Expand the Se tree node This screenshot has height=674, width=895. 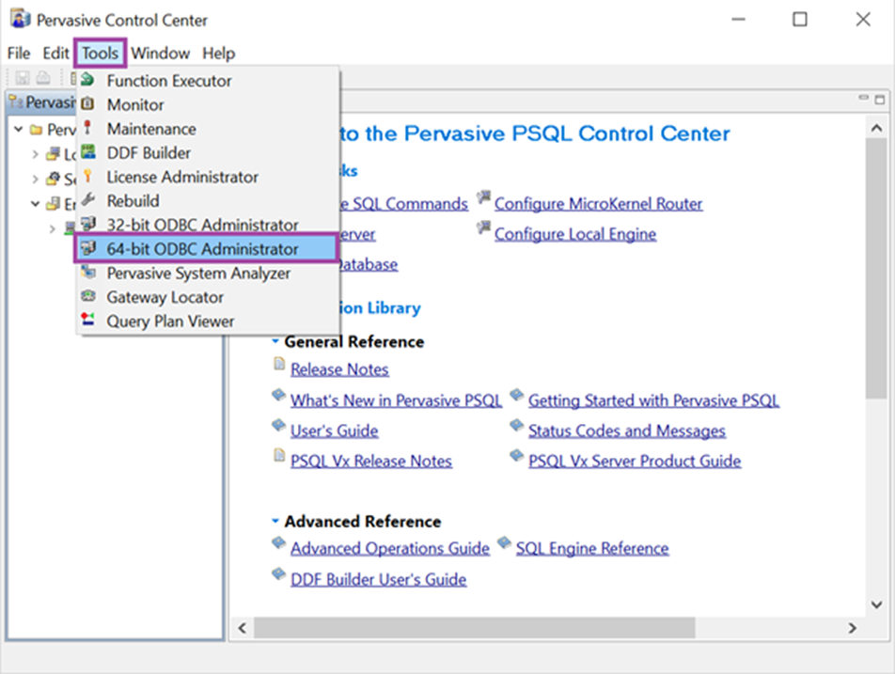coord(36,180)
